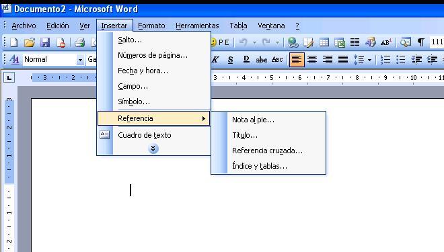Click the AB footnote icon
Viewport: 444px width, 252px height.
(x=386, y=42)
